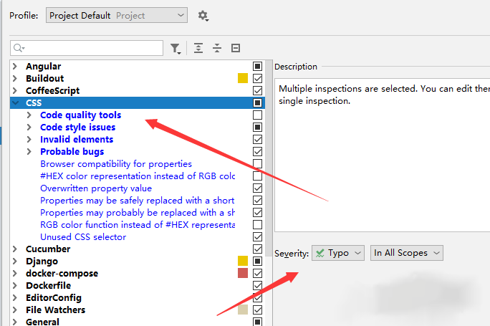This screenshot has height=326, width=490.
Task: Enable Browser compatibility for properties checkbox
Action: [x=257, y=164]
